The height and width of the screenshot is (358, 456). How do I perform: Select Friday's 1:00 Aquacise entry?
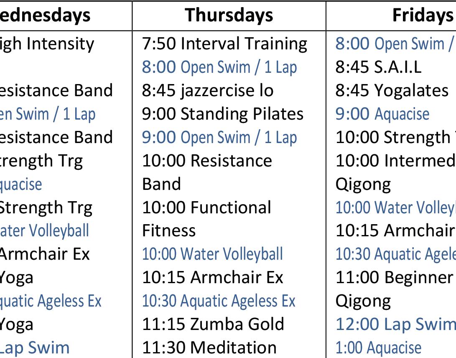(x=379, y=348)
